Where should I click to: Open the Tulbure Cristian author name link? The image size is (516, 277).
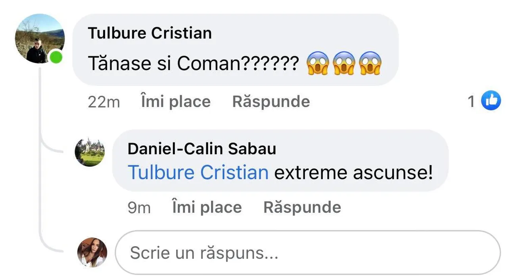(150, 33)
